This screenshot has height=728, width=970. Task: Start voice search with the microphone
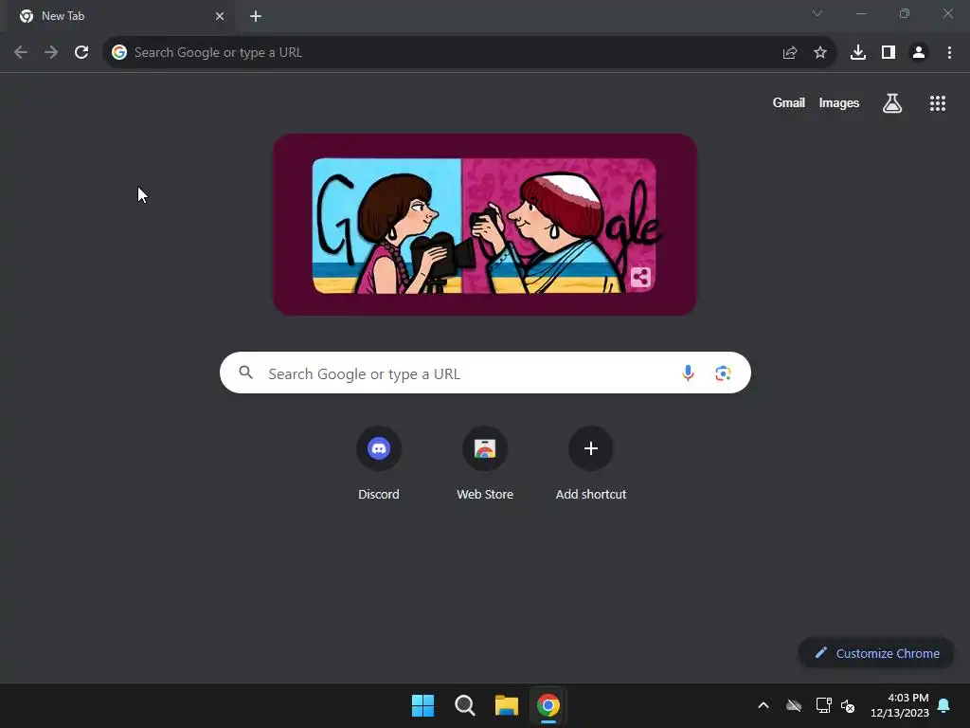click(688, 373)
